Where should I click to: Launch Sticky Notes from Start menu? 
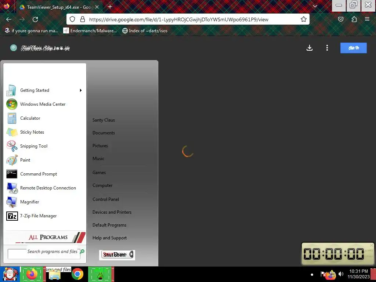44,132
